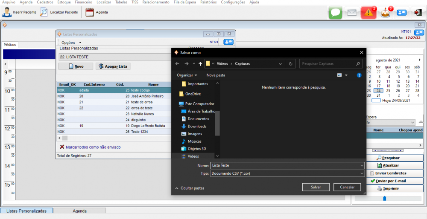The height and width of the screenshot is (219, 427).
Task: Open the Financeiro menu
Action: tap(83, 2)
